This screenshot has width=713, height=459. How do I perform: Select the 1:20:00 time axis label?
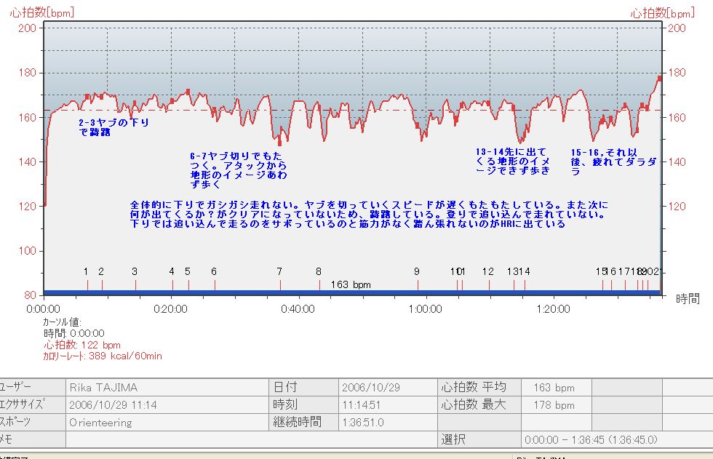point(553,309)
